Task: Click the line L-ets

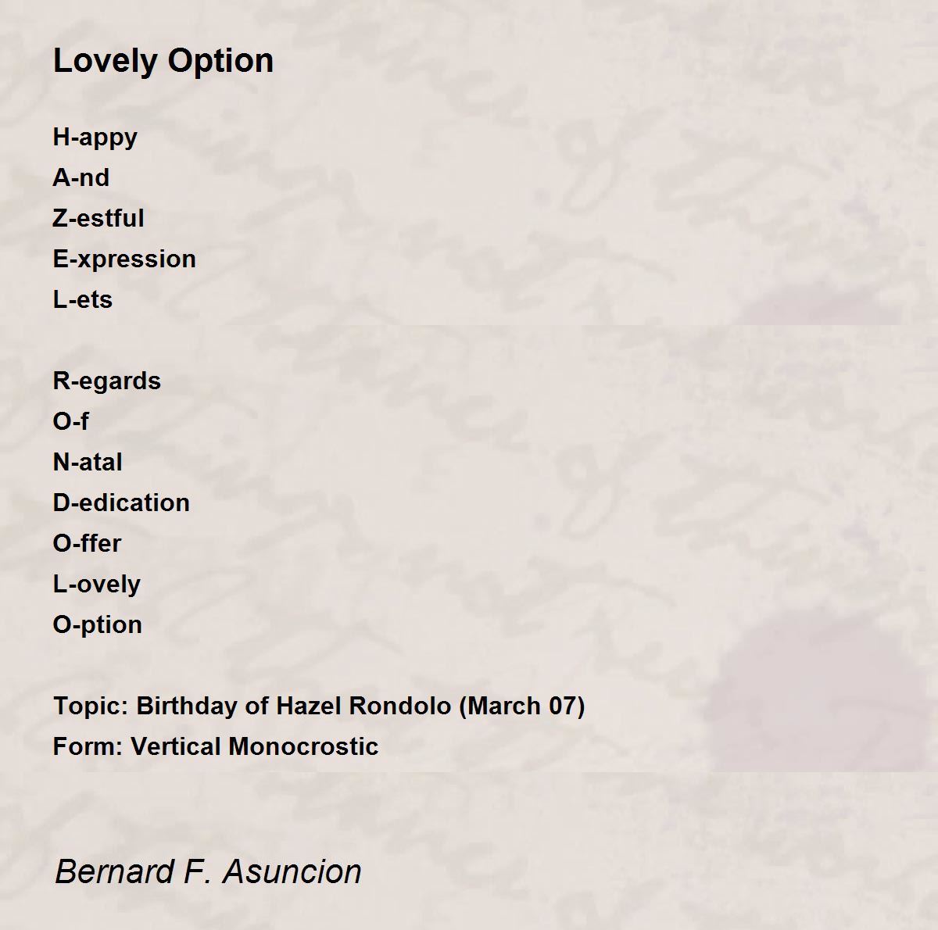Action: point(83,299)
